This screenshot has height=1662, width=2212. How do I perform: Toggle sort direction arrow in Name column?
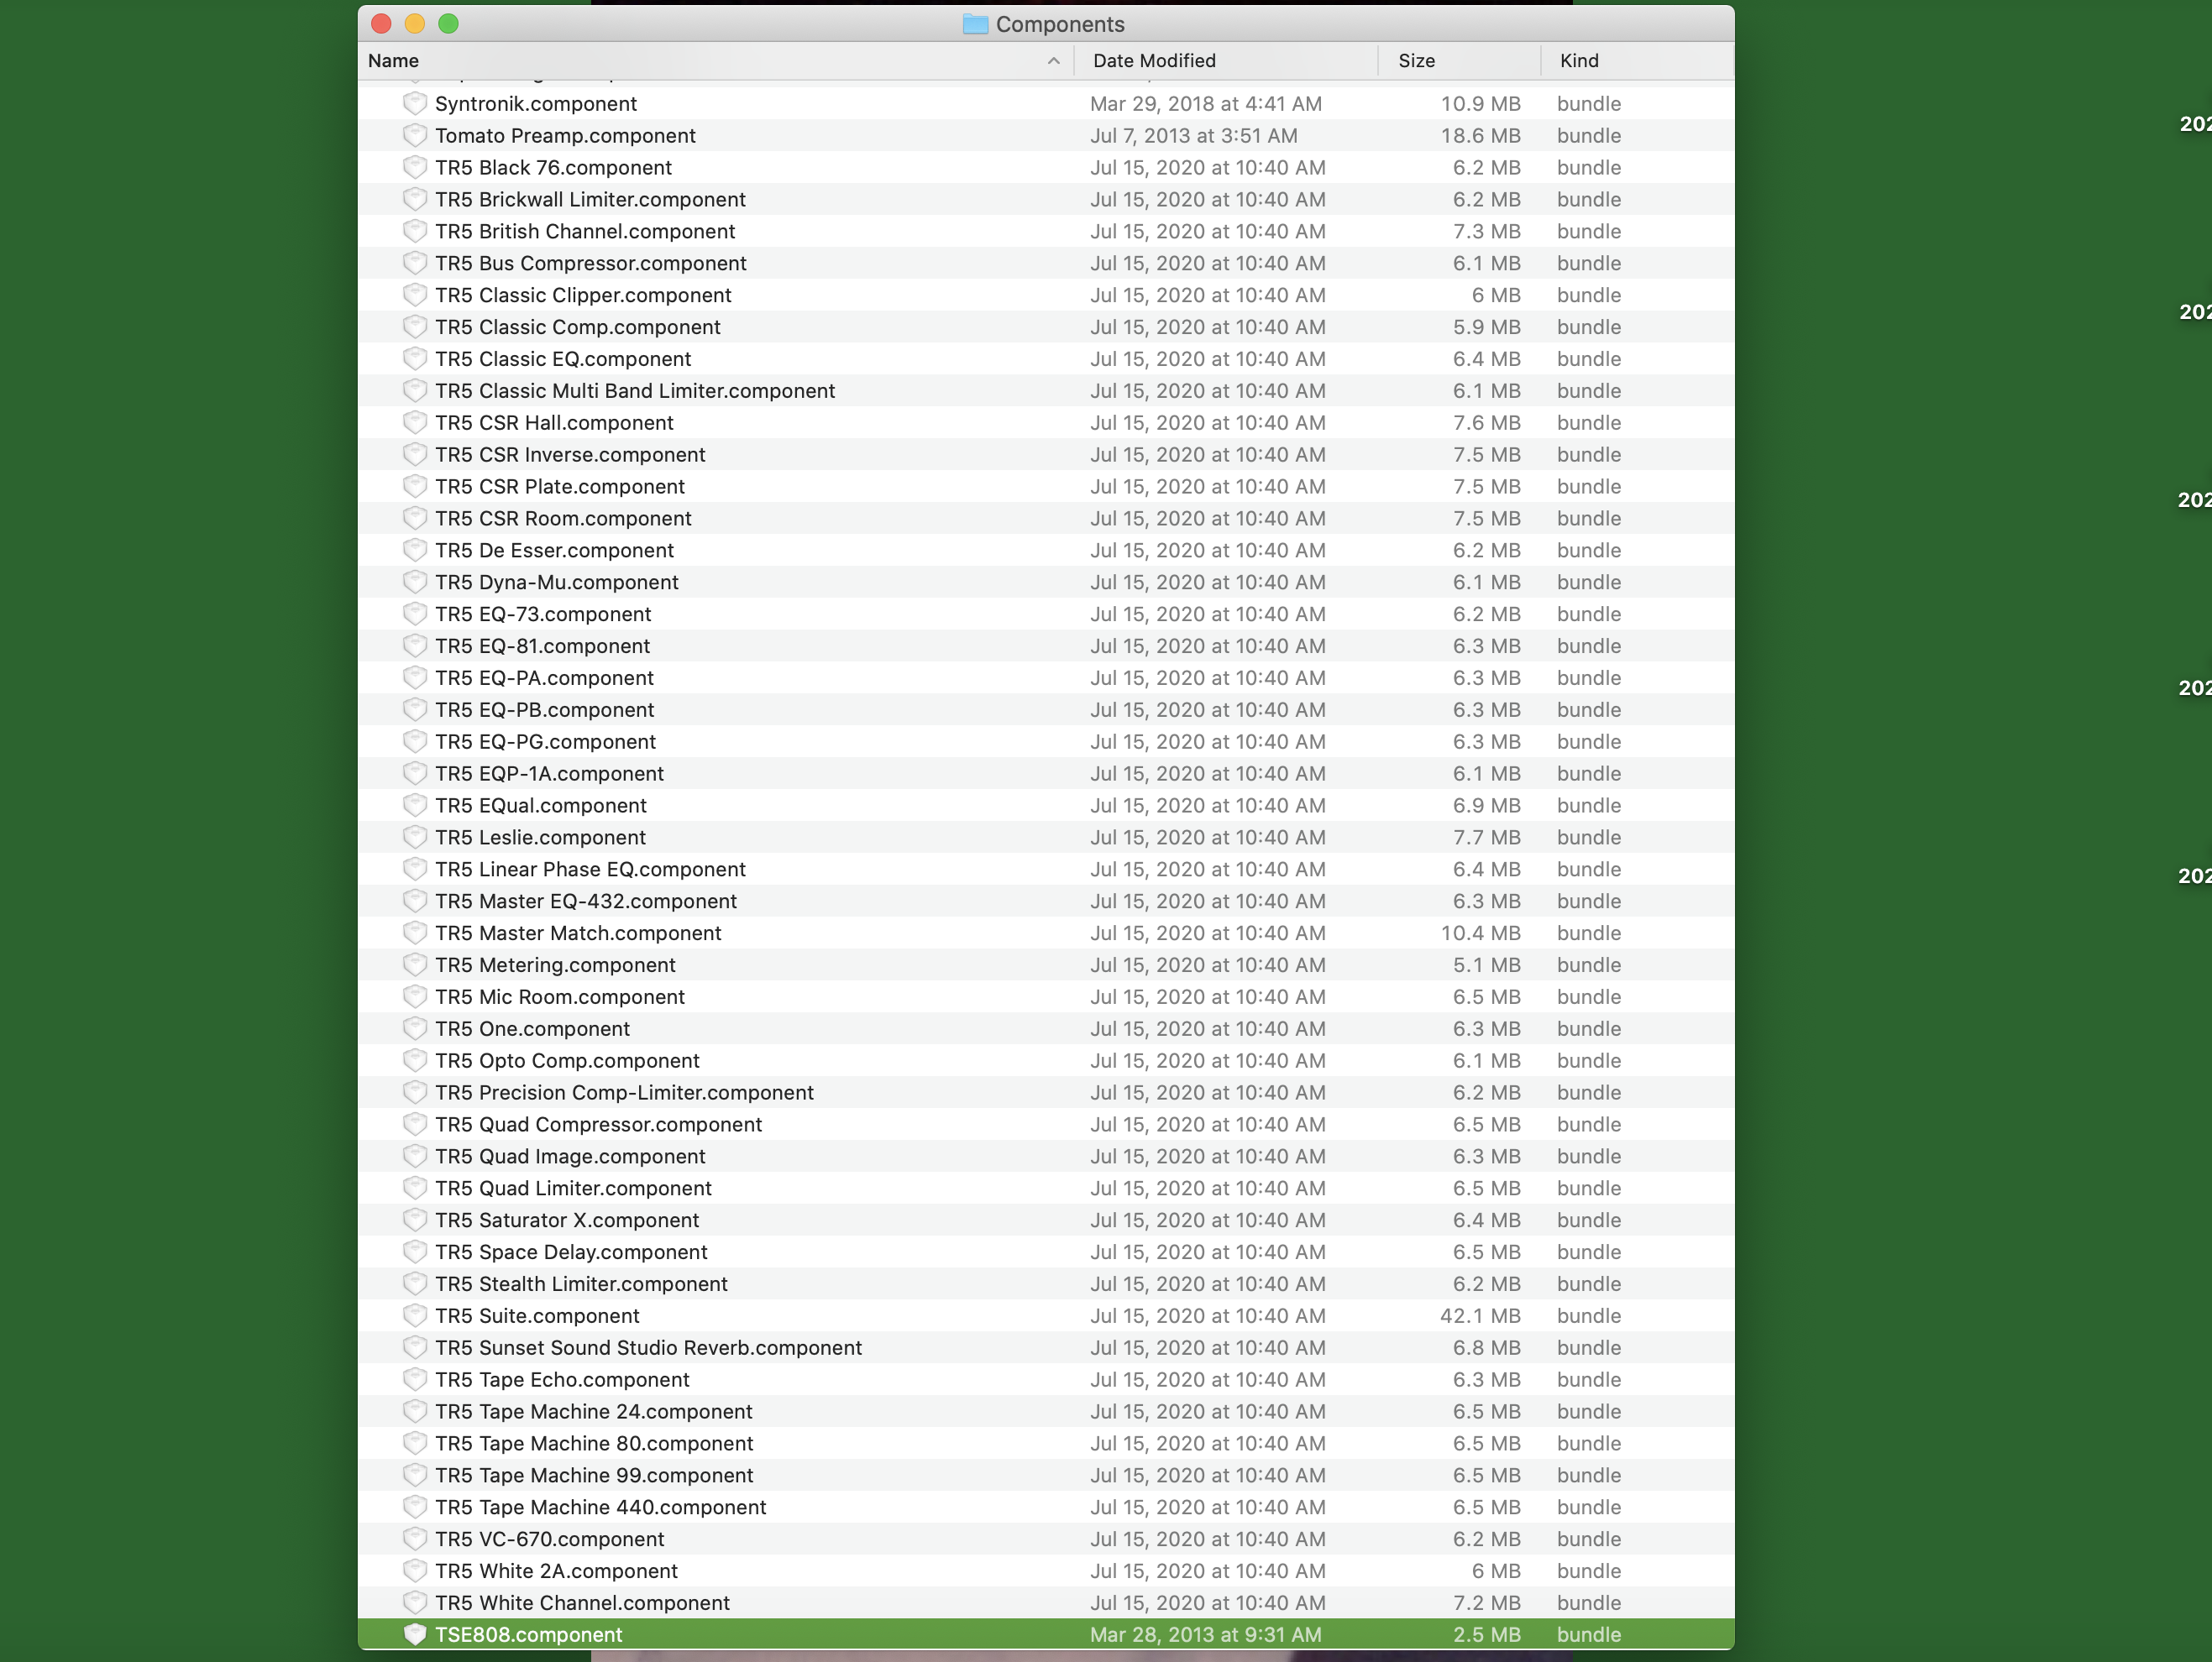(1053, 61)
